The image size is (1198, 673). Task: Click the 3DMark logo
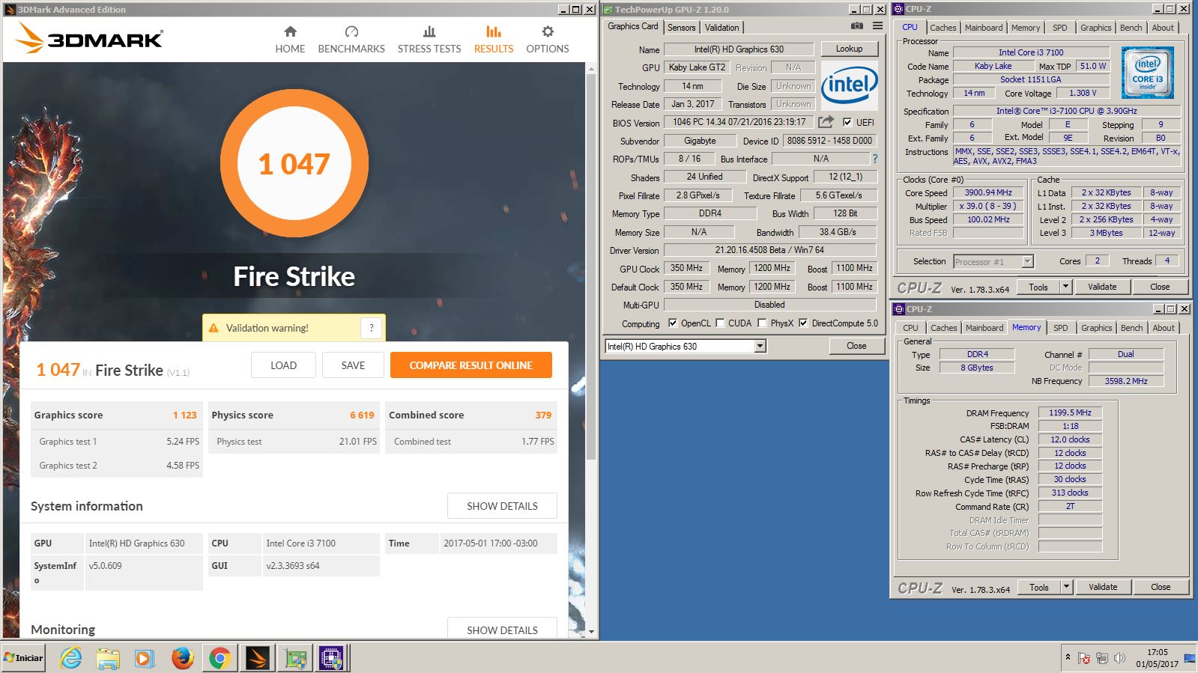coord(89,38)
